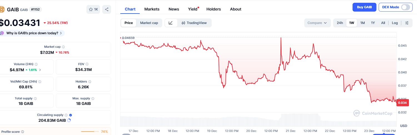Select the 1M time range

point(362,23)
